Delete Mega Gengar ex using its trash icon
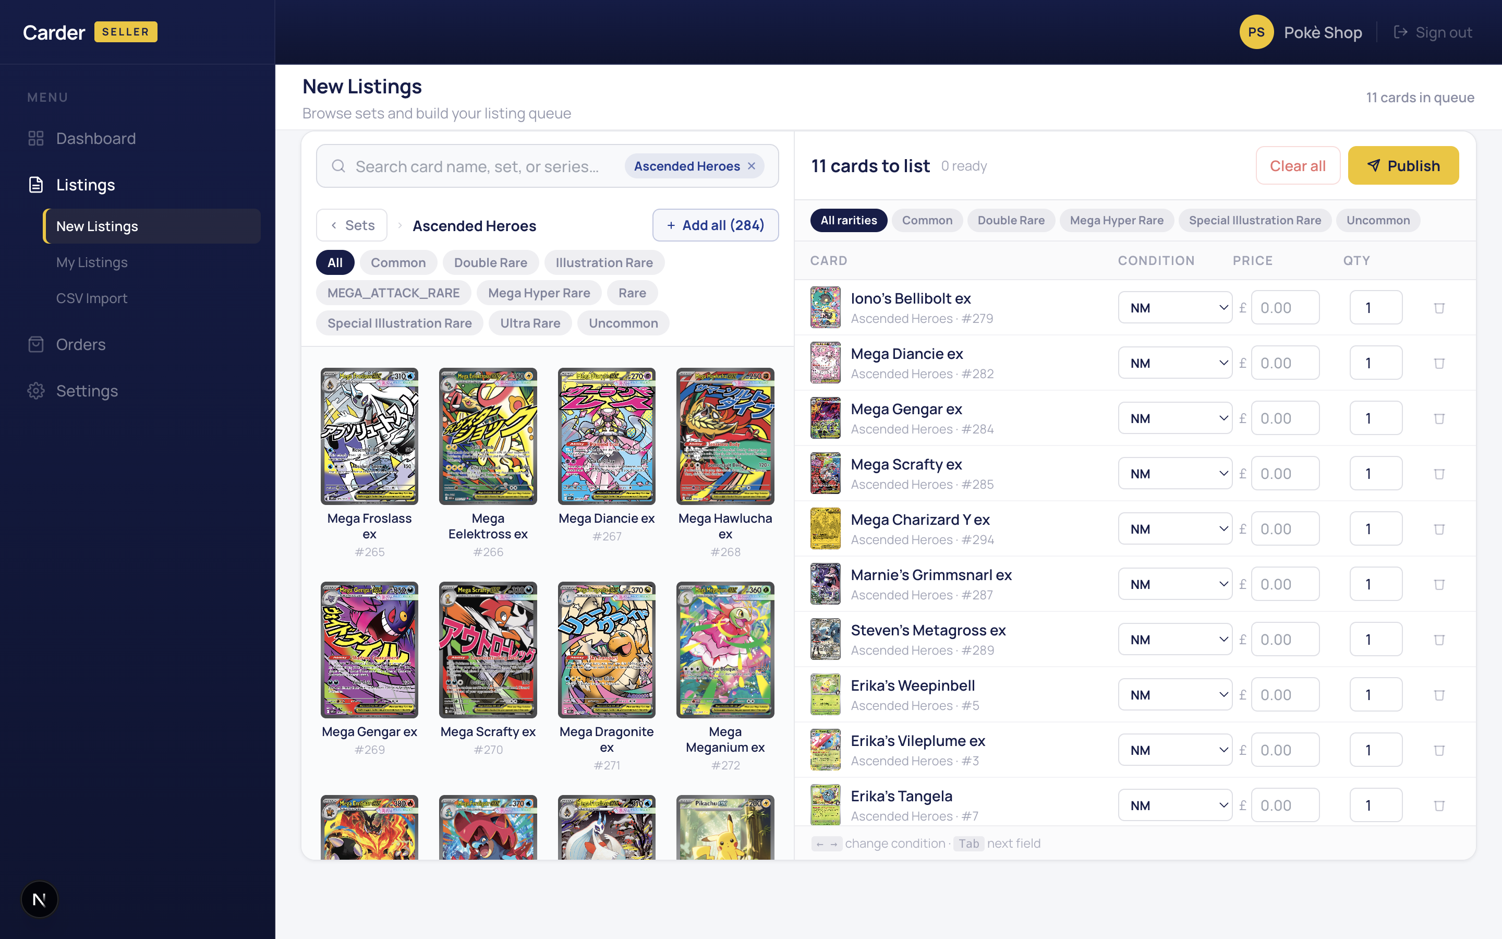1502x939 pixels. pyautogui.click(x=1439, y=417)
